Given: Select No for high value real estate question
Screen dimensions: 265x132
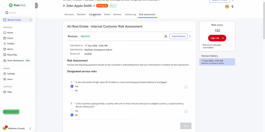Looking at the screenshot, I should 72,90.
